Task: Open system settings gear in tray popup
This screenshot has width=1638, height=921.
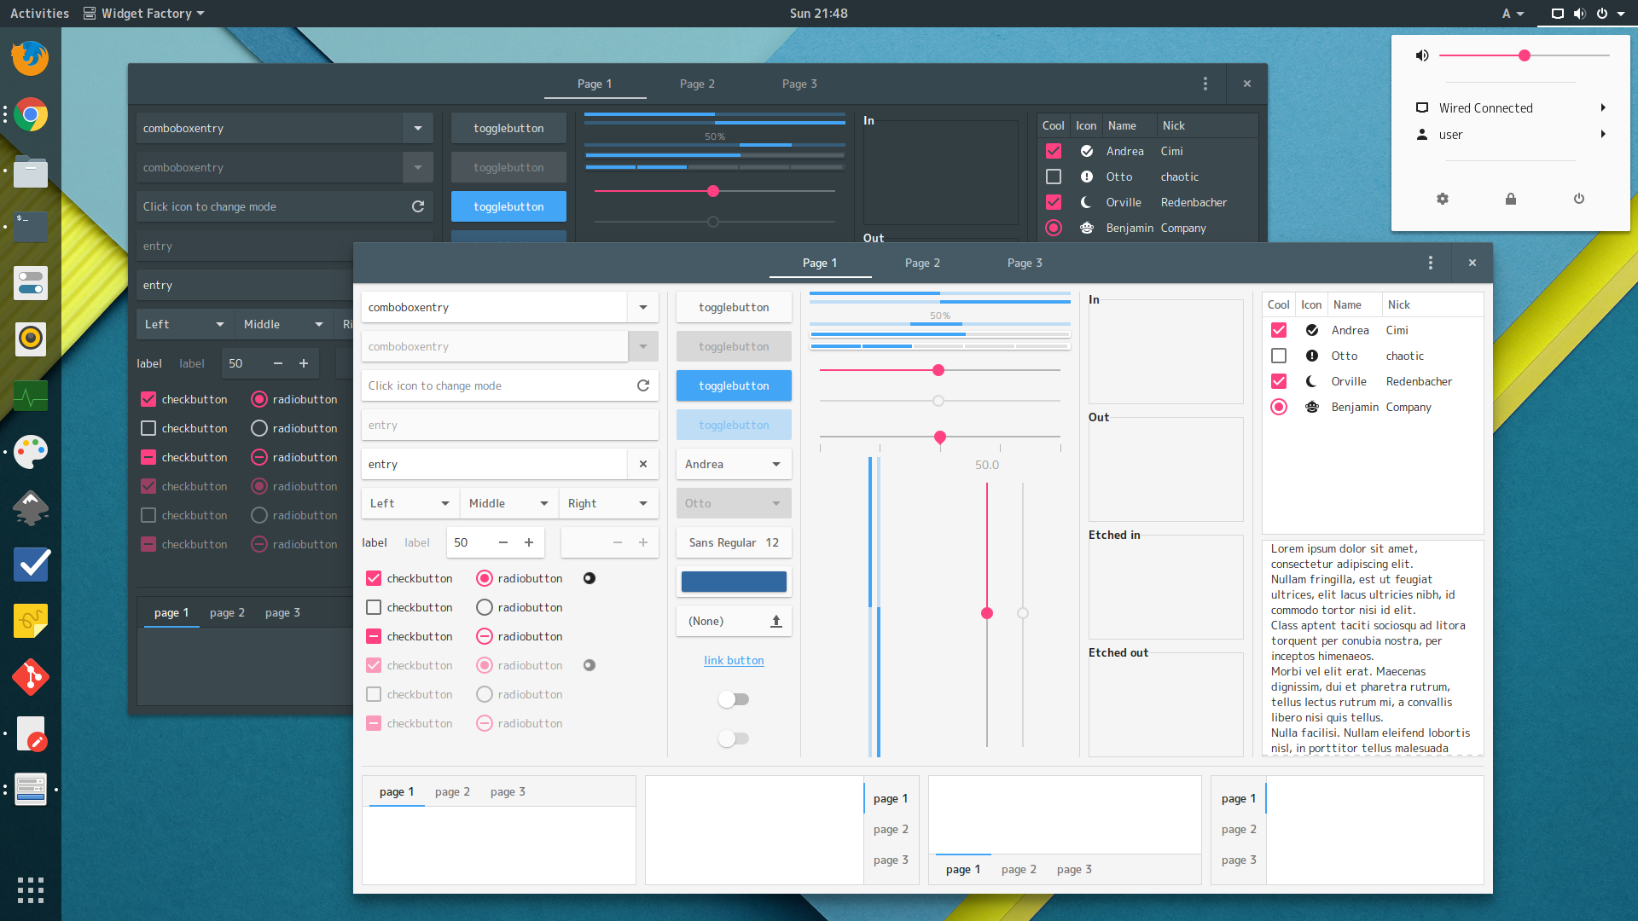Action: 1443,199
